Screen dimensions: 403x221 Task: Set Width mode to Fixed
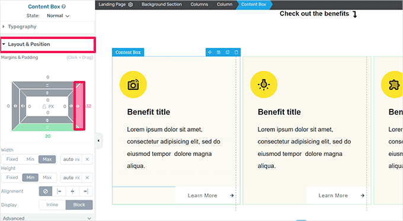(12, 159)
